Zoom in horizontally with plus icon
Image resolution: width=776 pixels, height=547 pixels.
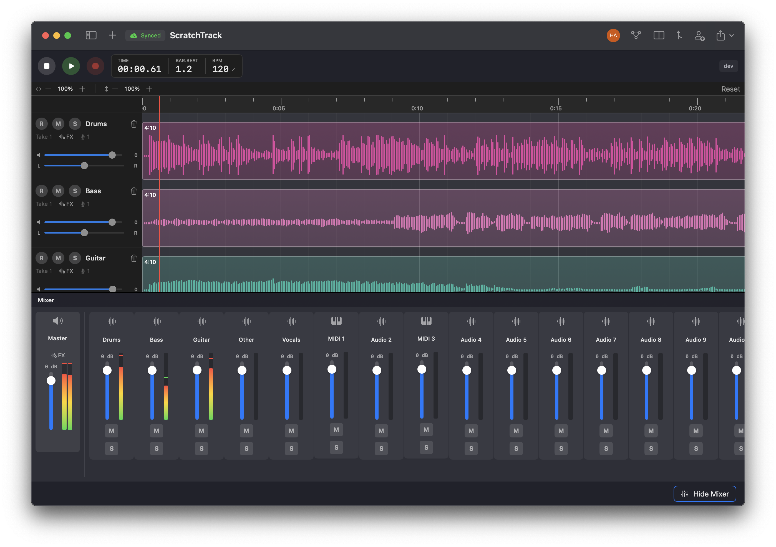82,89
